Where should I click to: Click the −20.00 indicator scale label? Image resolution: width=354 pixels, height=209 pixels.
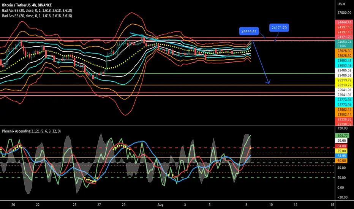coord(342,197)
